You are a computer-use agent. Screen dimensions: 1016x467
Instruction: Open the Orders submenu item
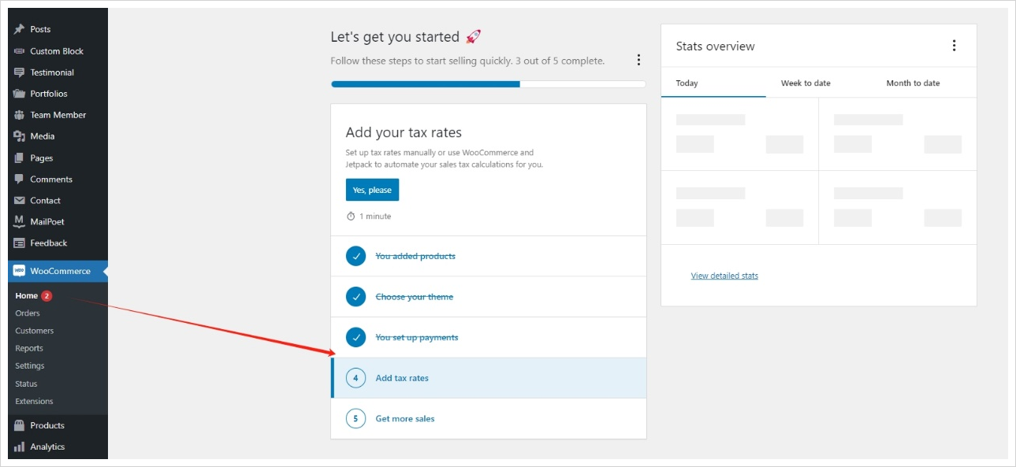pyautogui.click(x=28, y=313)
